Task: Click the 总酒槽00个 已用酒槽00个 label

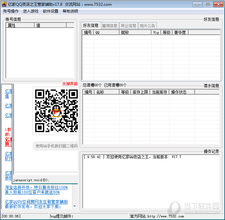Action: click(x=104, y=85)
